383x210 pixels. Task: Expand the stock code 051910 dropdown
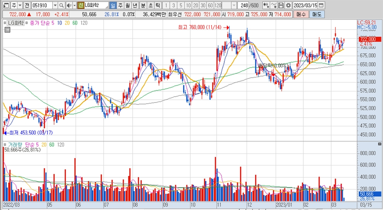[x=55, y=5]
